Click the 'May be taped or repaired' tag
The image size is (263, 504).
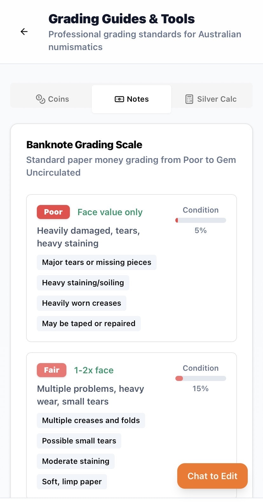(89, 324)
